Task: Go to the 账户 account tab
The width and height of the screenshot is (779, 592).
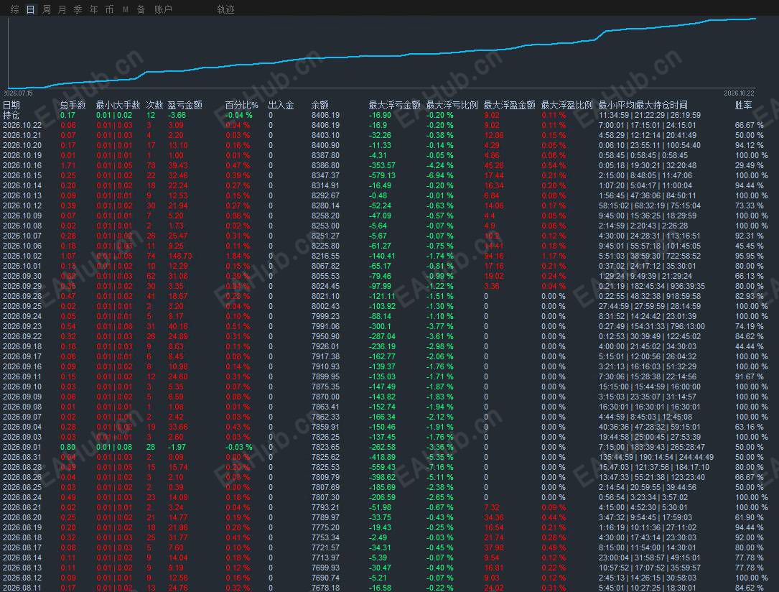Action: (x=163, y=9)
